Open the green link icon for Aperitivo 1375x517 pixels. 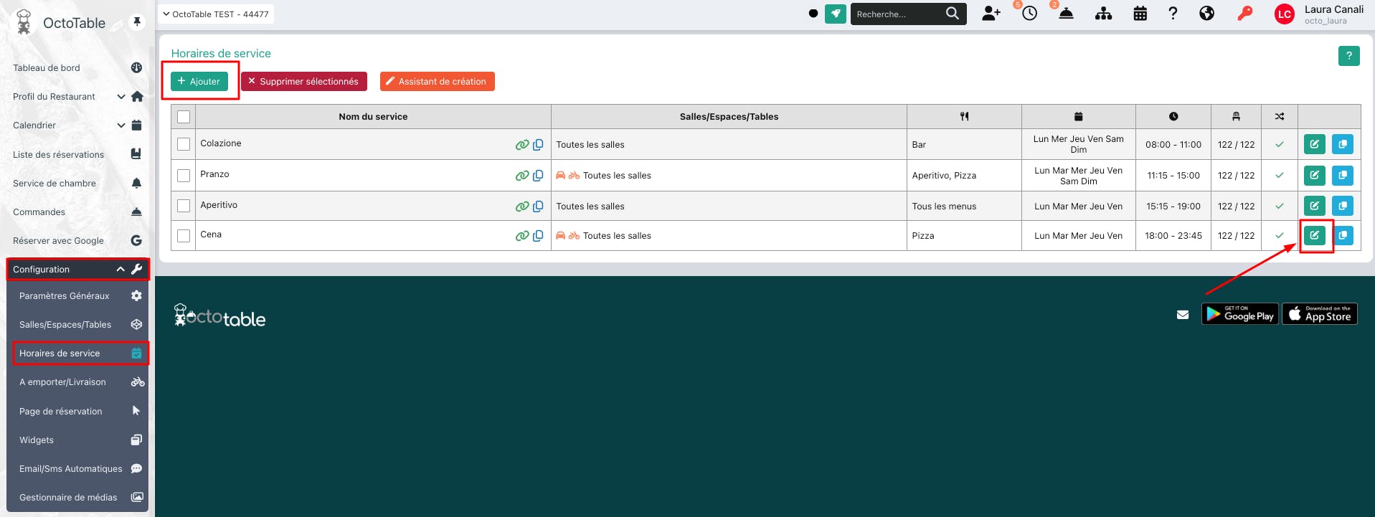point(522,207)
